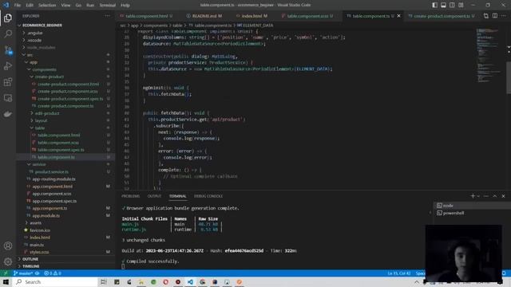Open the Accounts menu icon
The height and width of the screenshot is (287, 511).
point(8,246)
